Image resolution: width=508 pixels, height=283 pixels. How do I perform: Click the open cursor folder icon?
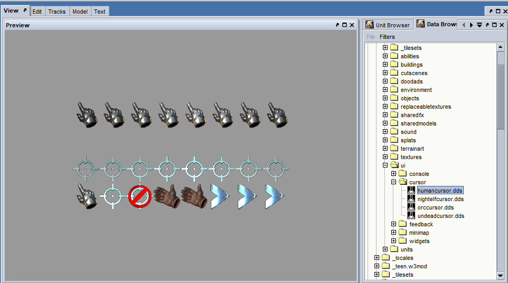coord(403,182)
